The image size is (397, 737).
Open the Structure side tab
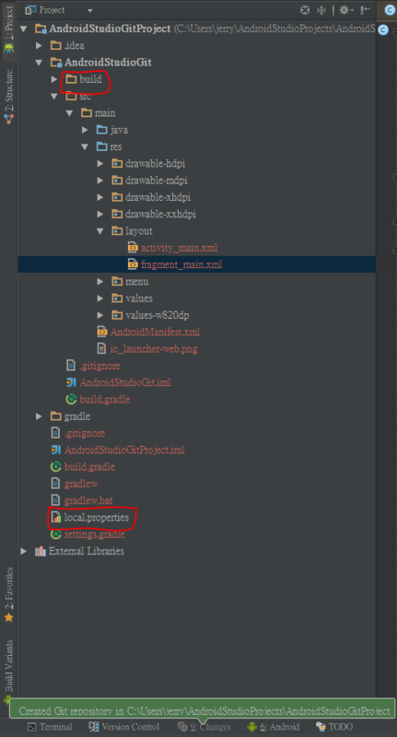click(x=8, y=97)
